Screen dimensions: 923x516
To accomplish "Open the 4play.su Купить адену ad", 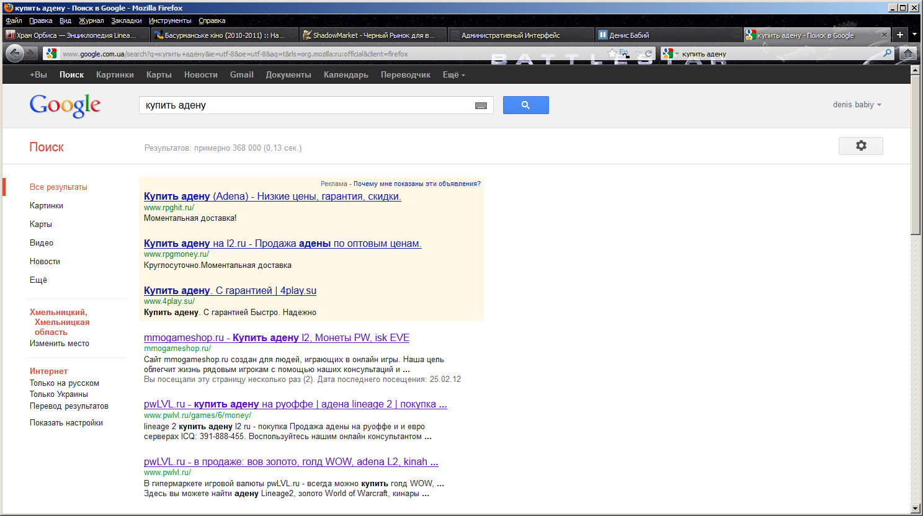I will 230,291.
